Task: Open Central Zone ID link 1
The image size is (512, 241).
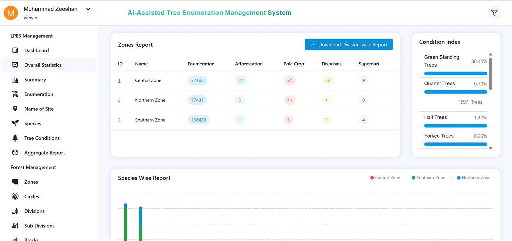Action: point(119,80)
